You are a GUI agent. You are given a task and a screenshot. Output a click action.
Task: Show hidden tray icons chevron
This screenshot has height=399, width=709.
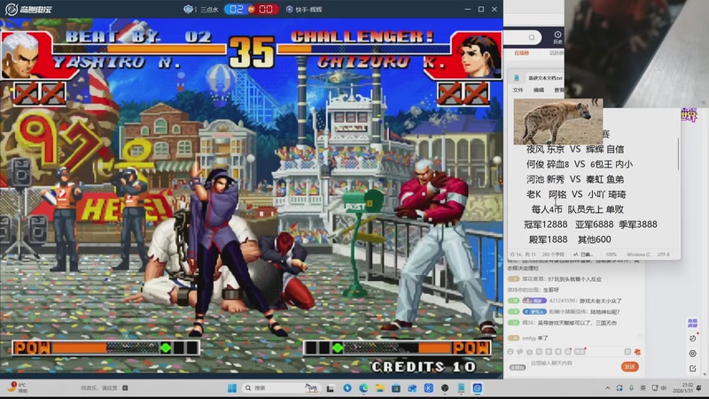click(608, 388)
